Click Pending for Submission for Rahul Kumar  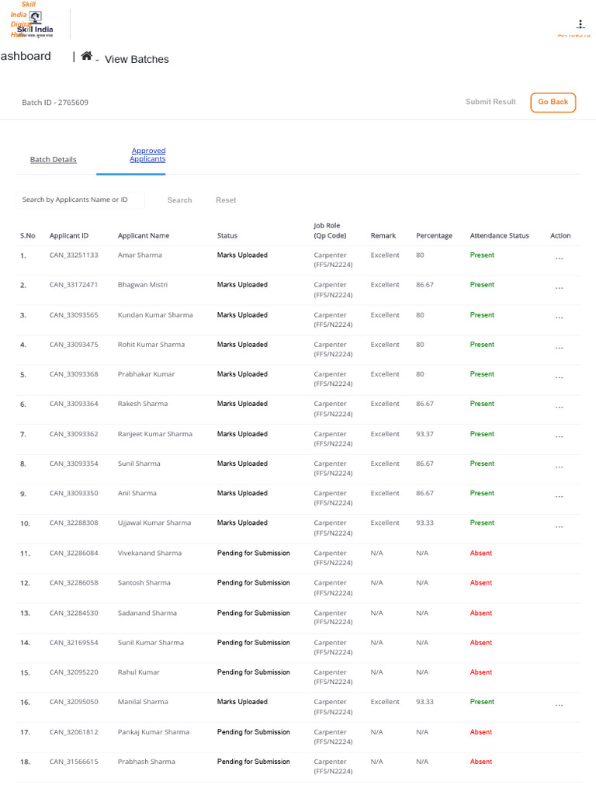point(254,672)
